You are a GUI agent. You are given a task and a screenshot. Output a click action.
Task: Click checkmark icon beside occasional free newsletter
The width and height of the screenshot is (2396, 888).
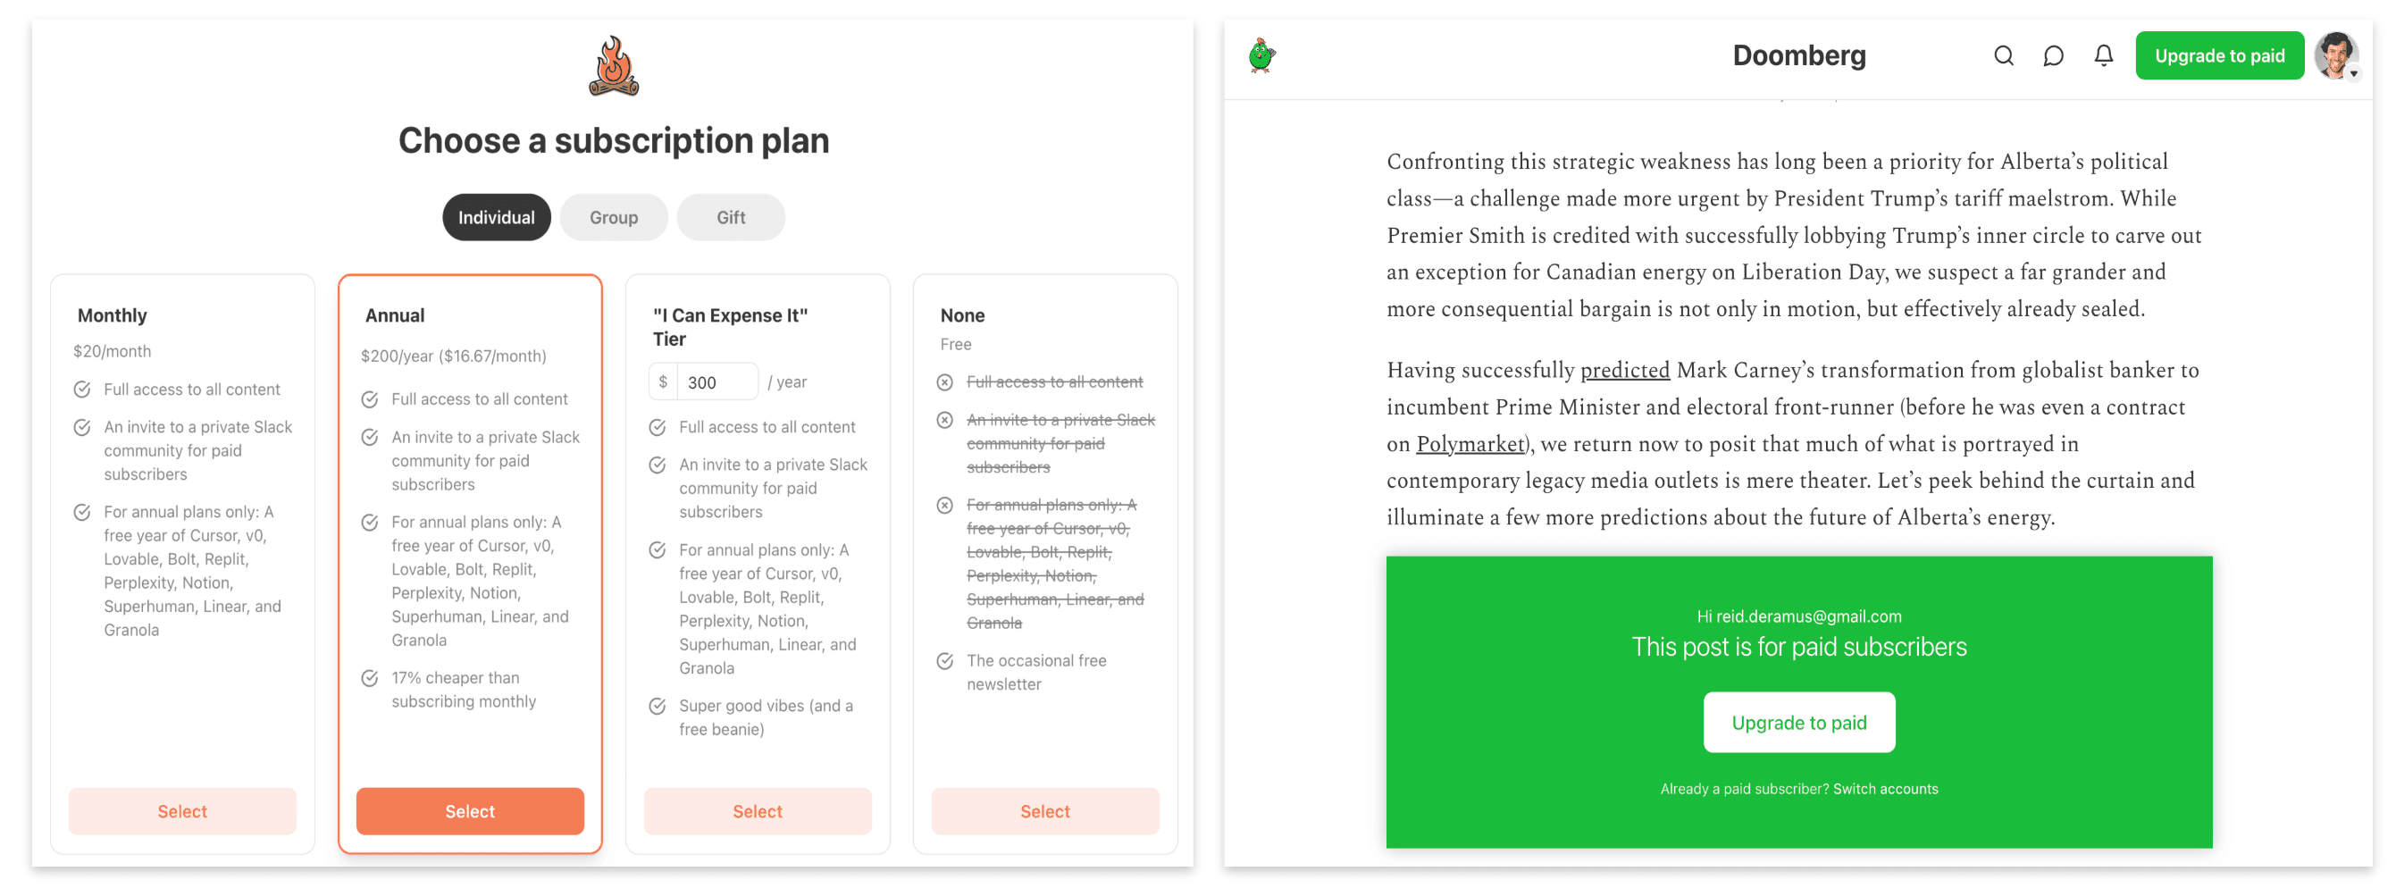944,661
